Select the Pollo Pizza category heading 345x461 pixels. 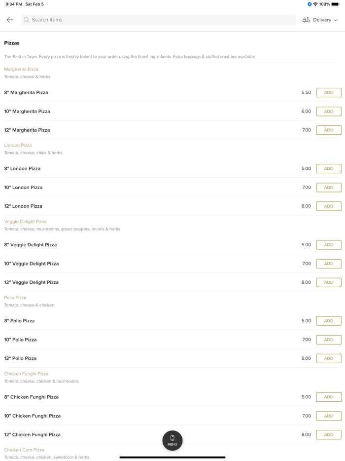pyautogui.click(x=15, y=298)
